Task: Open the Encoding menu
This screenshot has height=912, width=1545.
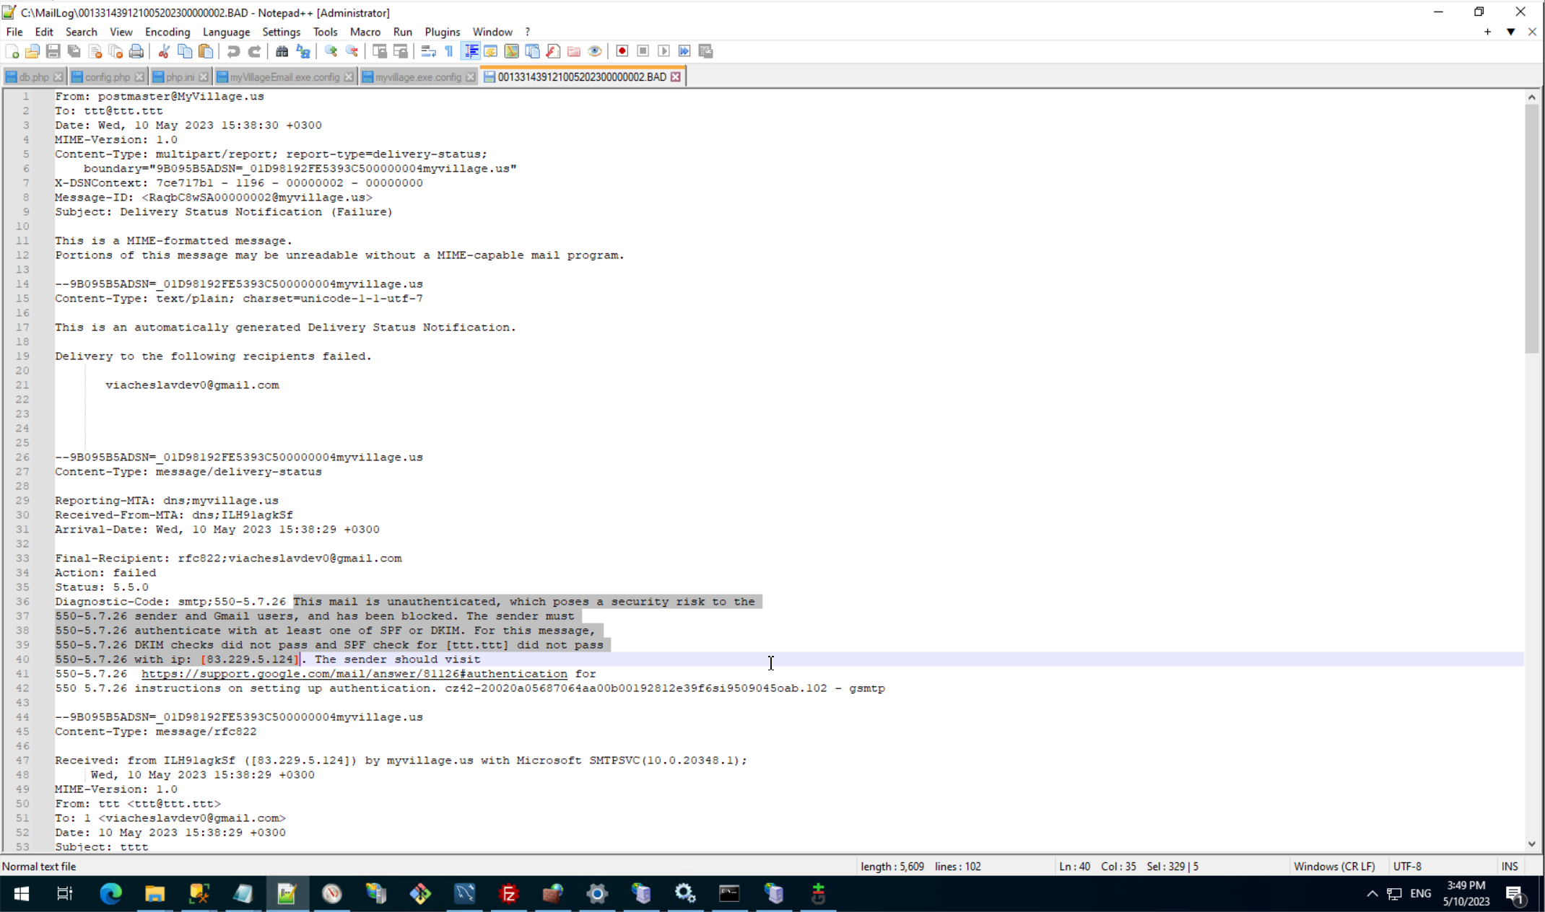Action: [x=167, y=32]
